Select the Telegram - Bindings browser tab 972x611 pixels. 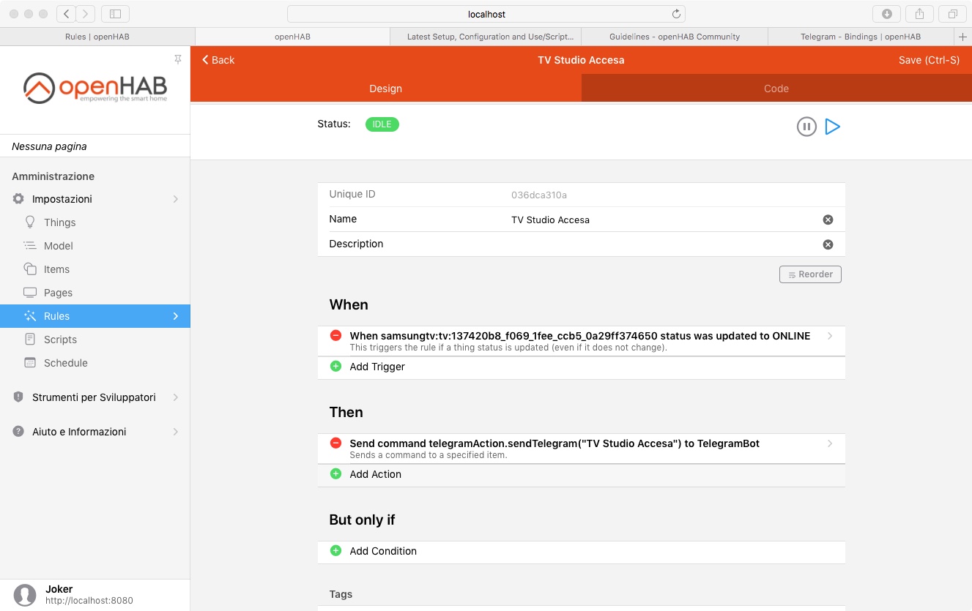861,37
